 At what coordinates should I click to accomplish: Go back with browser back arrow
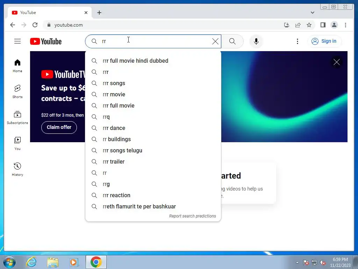[13, 25]
